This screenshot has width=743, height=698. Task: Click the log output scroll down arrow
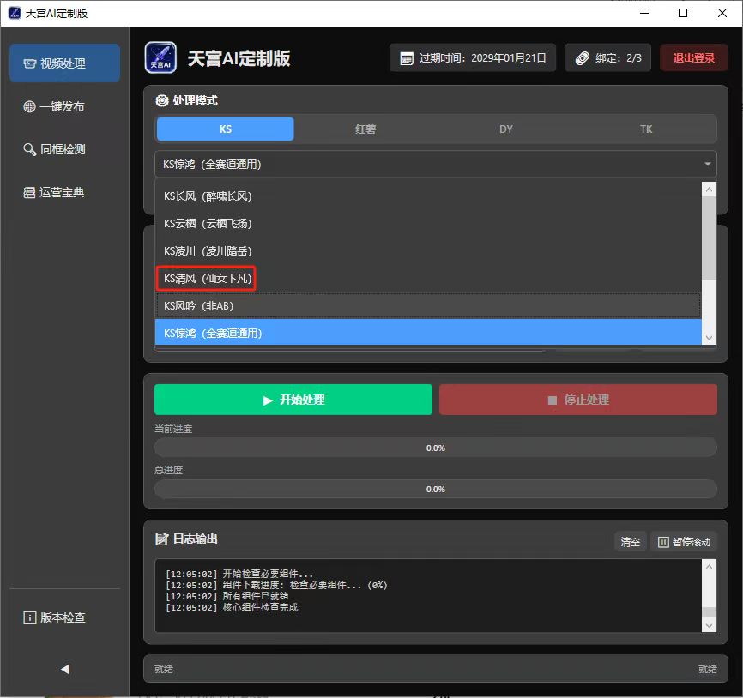[x=709, y=625]
